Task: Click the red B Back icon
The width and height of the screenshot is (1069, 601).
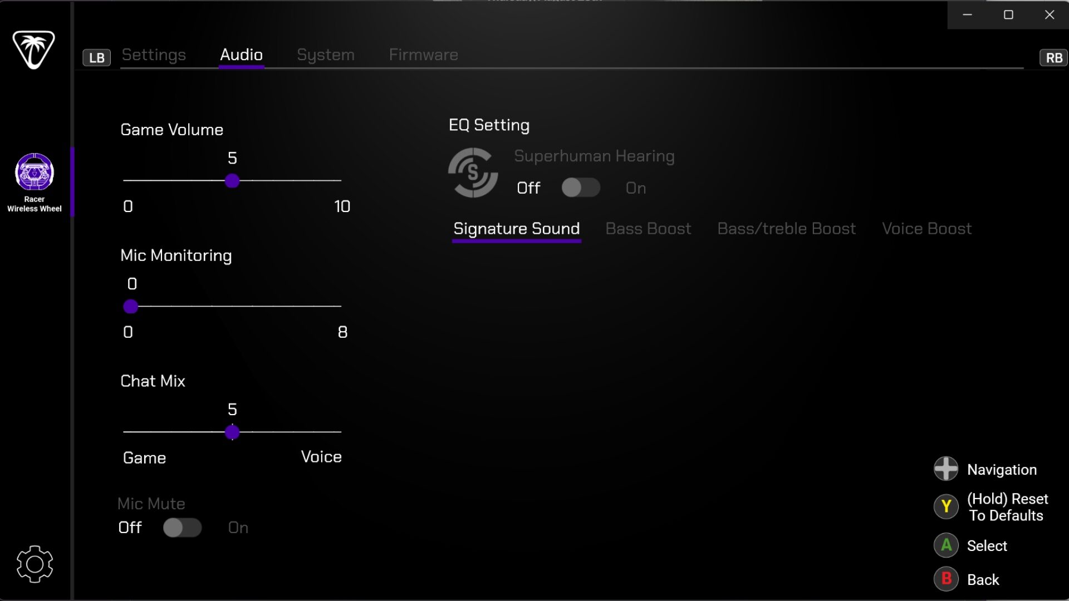Action: [946, 579]
